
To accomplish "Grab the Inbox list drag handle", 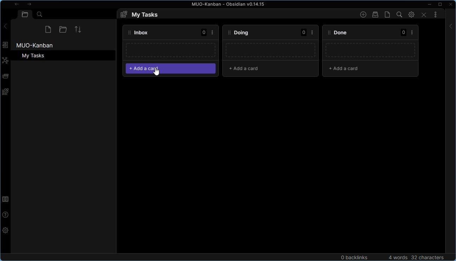I will (x=130, y=33).
